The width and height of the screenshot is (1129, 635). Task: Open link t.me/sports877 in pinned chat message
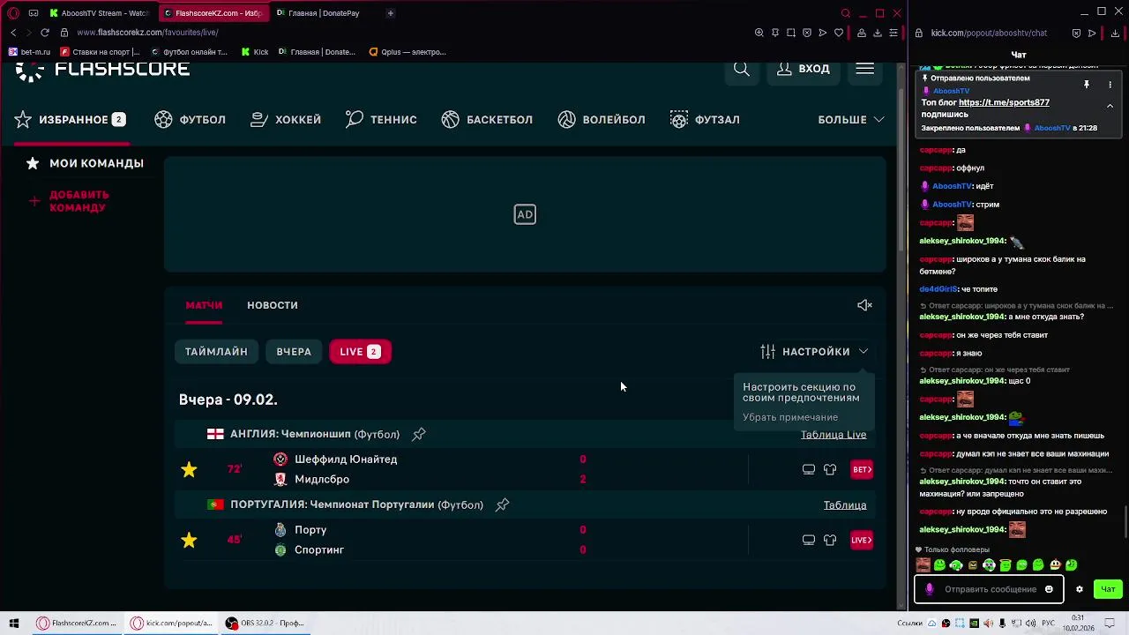[1004, 102]
